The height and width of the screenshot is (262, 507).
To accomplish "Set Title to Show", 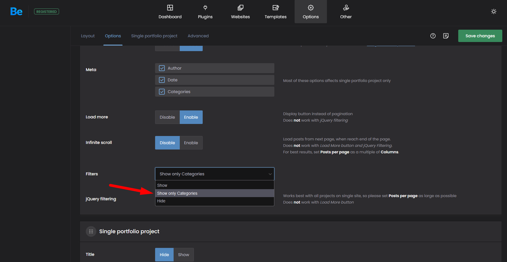I will point(184,255).
